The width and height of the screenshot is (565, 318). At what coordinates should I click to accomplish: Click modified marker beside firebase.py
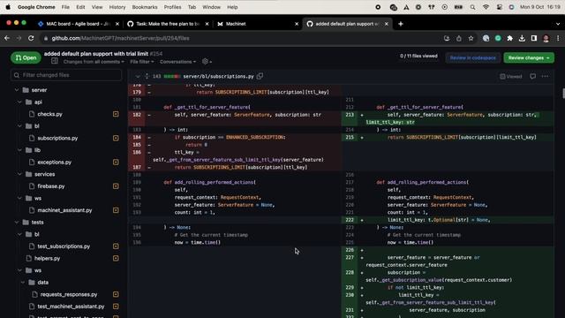(116, 186)
